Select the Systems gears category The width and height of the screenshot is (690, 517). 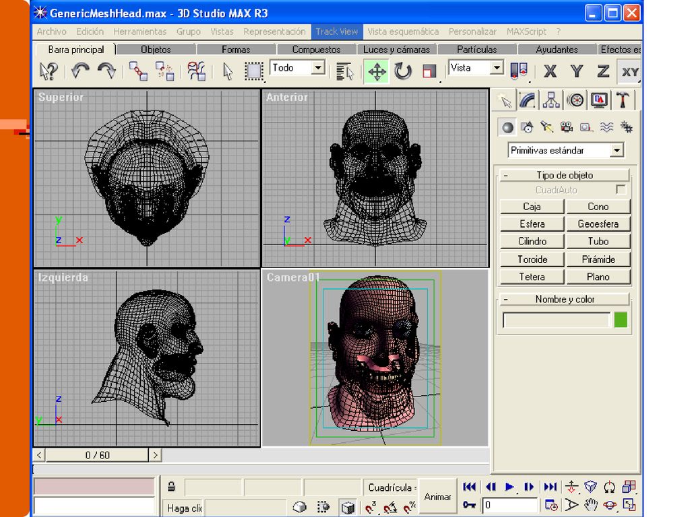point(626,127)
